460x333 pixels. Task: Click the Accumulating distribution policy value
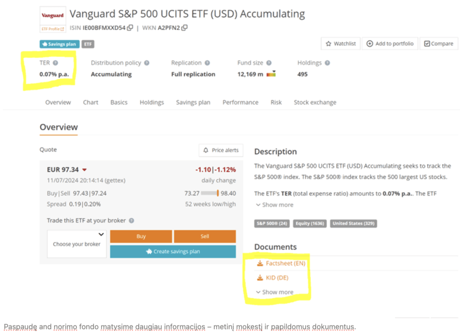tap(111, 74)
